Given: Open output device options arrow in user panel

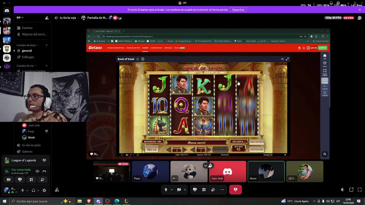Looking at the screenshot, I should click(x=38, y=190).
